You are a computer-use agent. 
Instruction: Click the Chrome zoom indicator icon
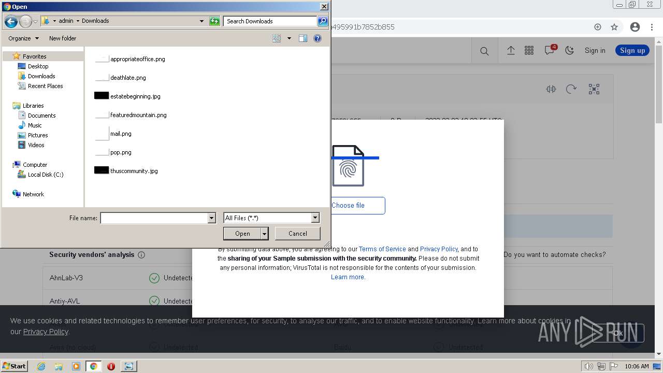598,27
